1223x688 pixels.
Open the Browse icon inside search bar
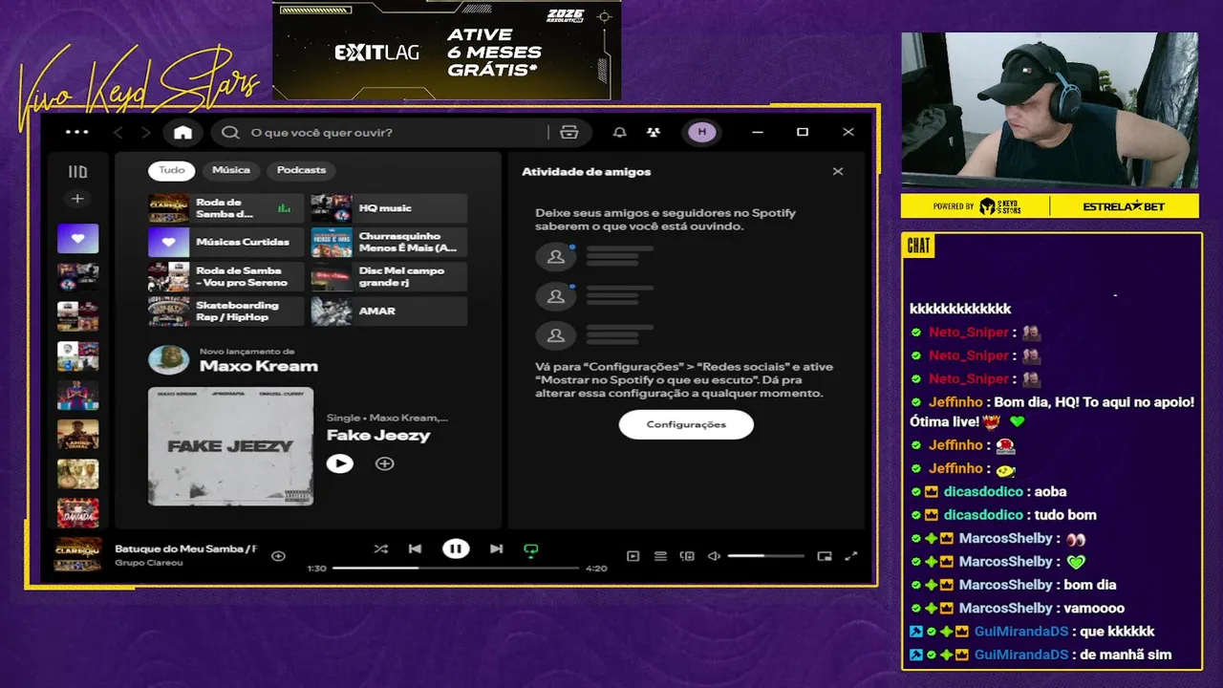tap(569, 133)
